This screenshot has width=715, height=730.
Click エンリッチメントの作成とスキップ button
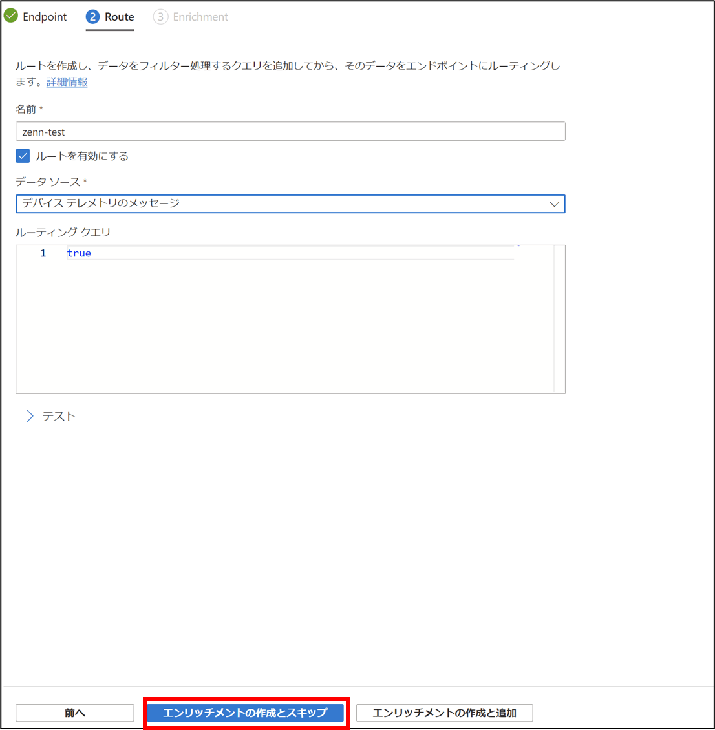245,713
